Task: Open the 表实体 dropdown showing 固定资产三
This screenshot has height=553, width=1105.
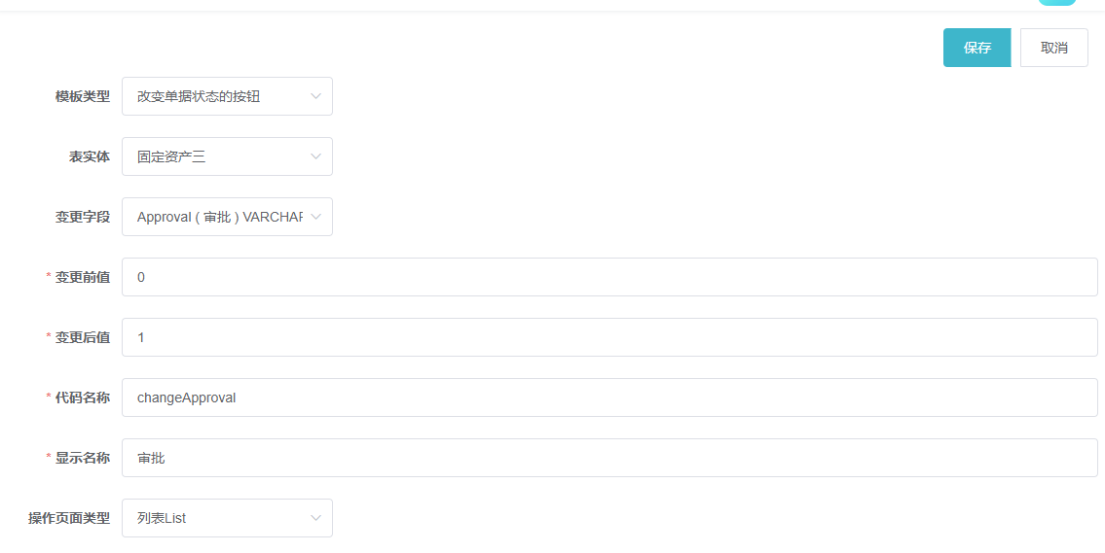Action: tap(227, 156)
